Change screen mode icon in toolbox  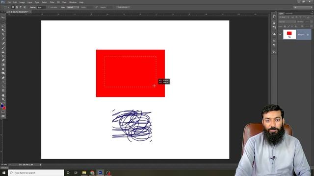pyautogui.click(x=3, y=116)
